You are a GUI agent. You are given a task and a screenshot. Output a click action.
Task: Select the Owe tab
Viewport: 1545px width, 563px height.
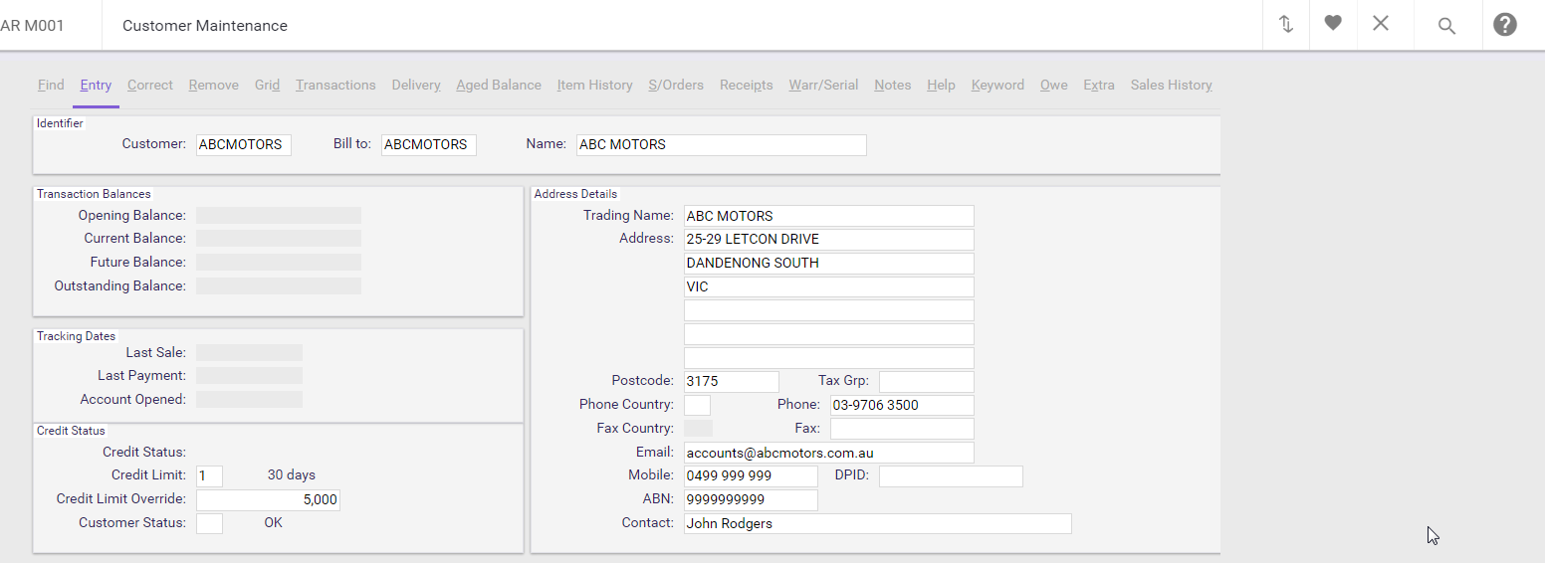click(x=1054, y=85)
